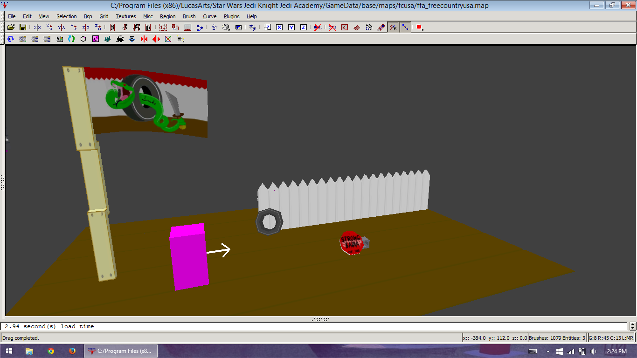The width and height of the screenshot is (637, 358).
Task: Toggle show patches as wireframes
Action: pyautogui.click(x=357, y=28)
